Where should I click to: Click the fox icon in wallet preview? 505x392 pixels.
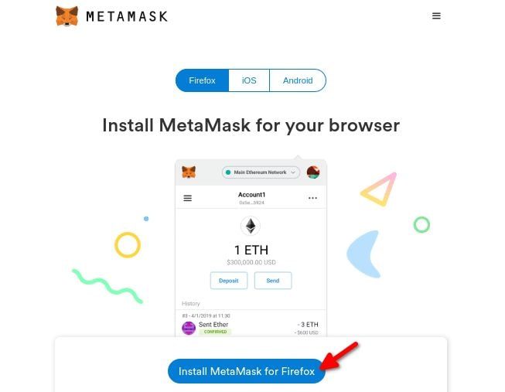[x=189, y=172]
